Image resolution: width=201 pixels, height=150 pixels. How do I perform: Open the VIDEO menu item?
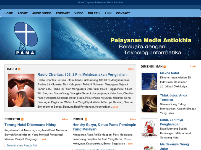pos(79,13)
